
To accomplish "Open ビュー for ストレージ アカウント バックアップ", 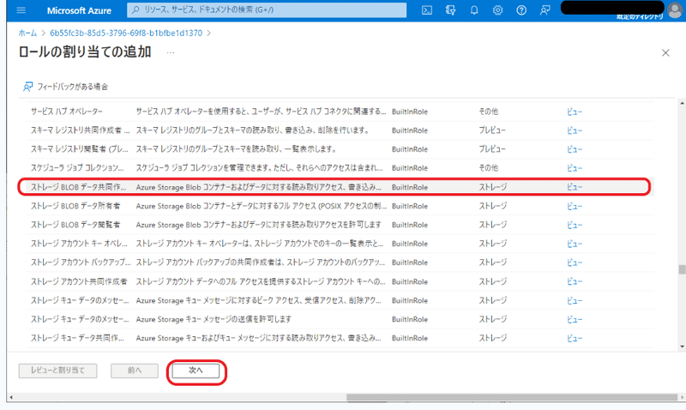I will pyautogui.click(x=575, y=262).
